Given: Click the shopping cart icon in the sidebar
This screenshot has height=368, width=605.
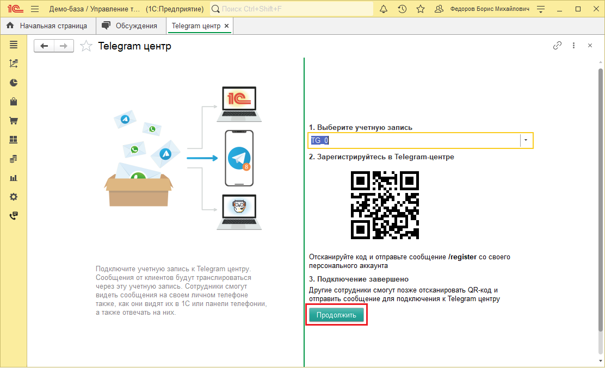Looking at the screenshot, I should point(14,121).
